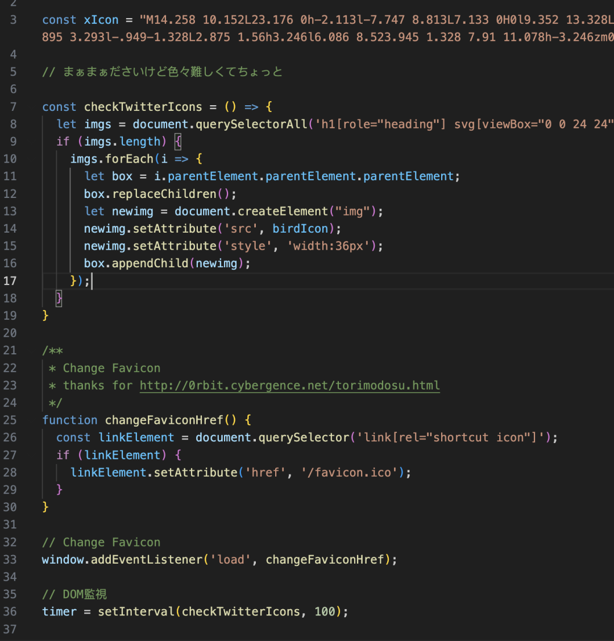Image resolution: width=614 pixels, height=641 pixels.
Task: Click the 'load' string on line 33
Action: 230,560
